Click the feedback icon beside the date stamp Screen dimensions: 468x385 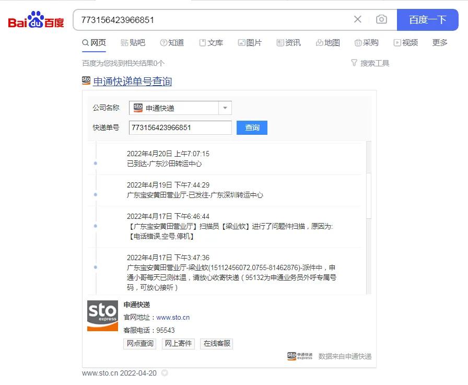(x=163, y=373)
